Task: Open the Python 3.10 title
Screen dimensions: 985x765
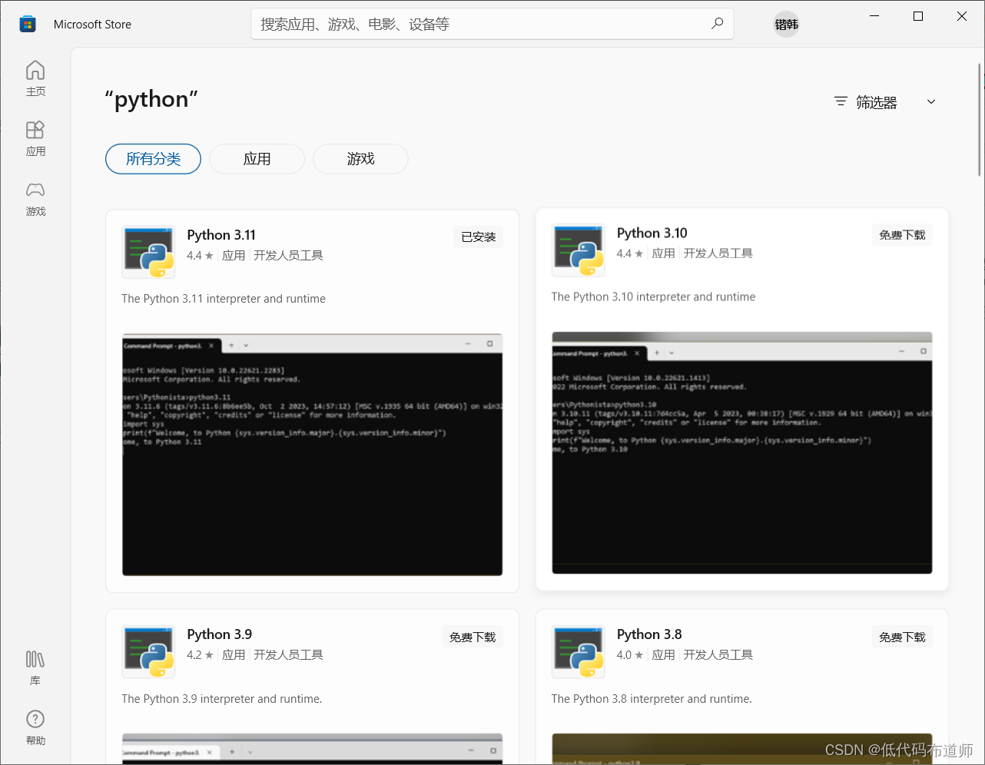Action: click(652, 233)
